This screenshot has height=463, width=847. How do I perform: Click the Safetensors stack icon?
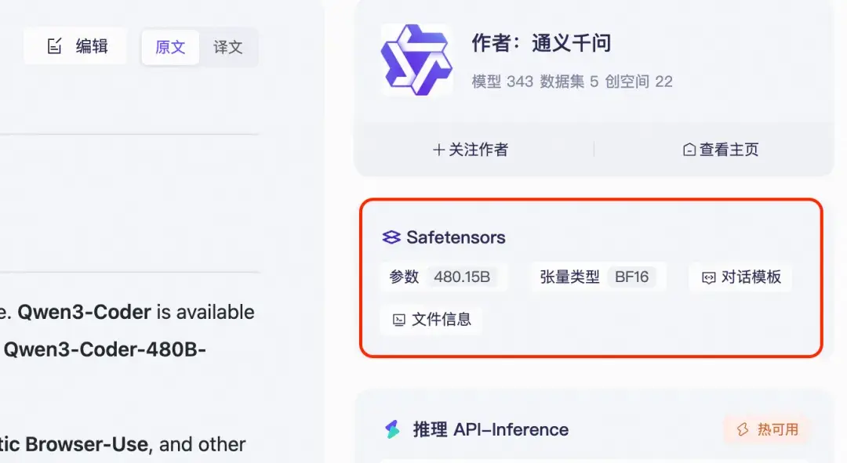(x=391, y=237)
